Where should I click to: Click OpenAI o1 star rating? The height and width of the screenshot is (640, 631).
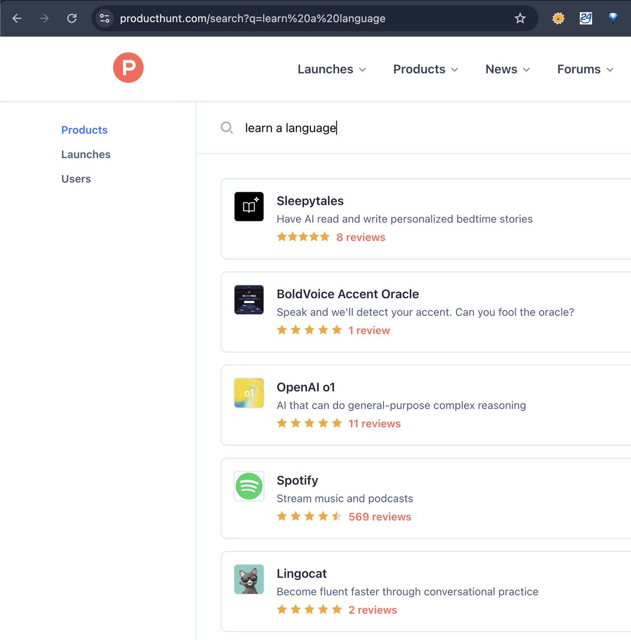pos(309,423)
